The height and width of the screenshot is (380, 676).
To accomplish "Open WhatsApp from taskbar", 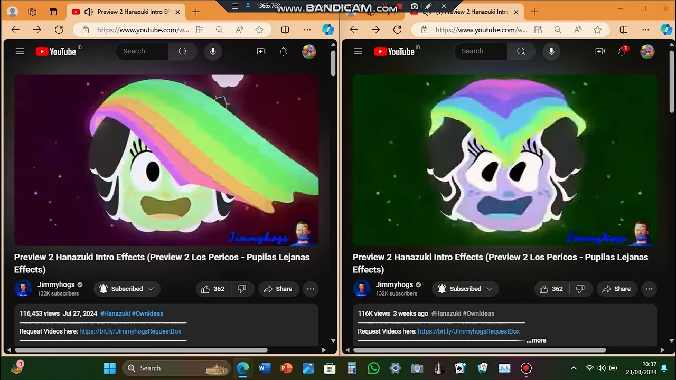I will [x=373, y=368].
